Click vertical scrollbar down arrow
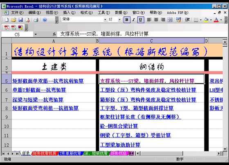Viewport: 229px width, 165px height. coord(225,149)
